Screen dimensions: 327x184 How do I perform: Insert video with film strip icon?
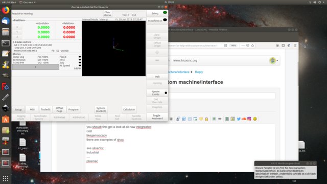click(227, 119)
